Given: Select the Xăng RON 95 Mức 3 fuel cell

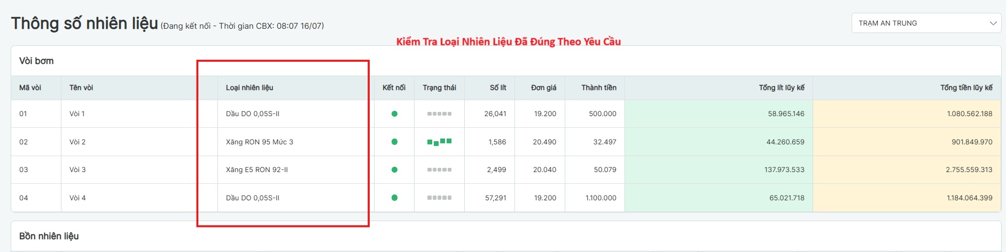Looking at the screenshot, I should (x=260, y=142).
